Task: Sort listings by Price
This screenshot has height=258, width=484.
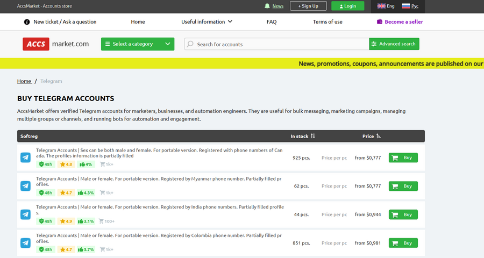Action: 379,136
